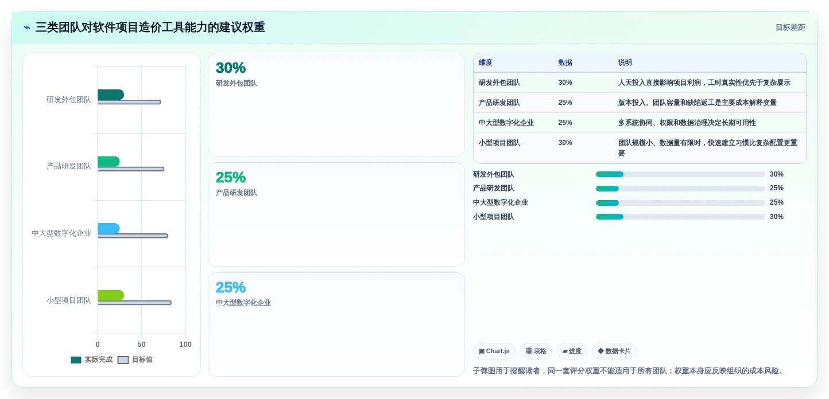Click the 30% value in table's 小型项目团队 row

(x=565, y=143)
